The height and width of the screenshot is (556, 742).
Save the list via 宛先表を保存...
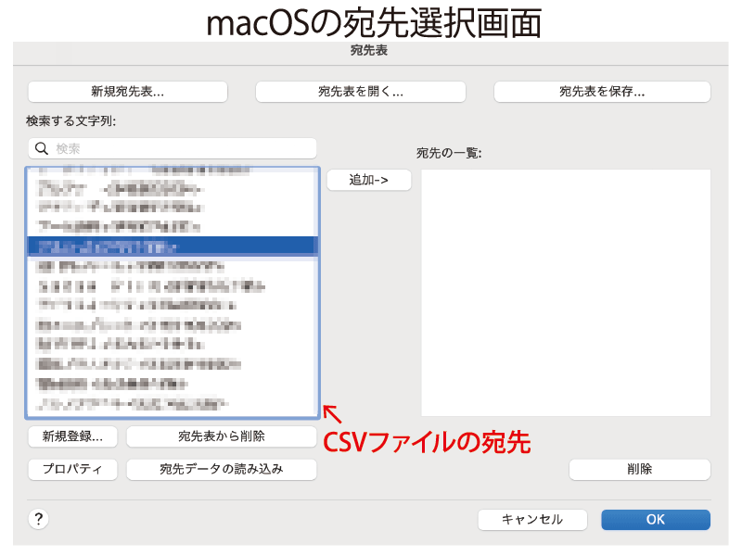(602, 92)
